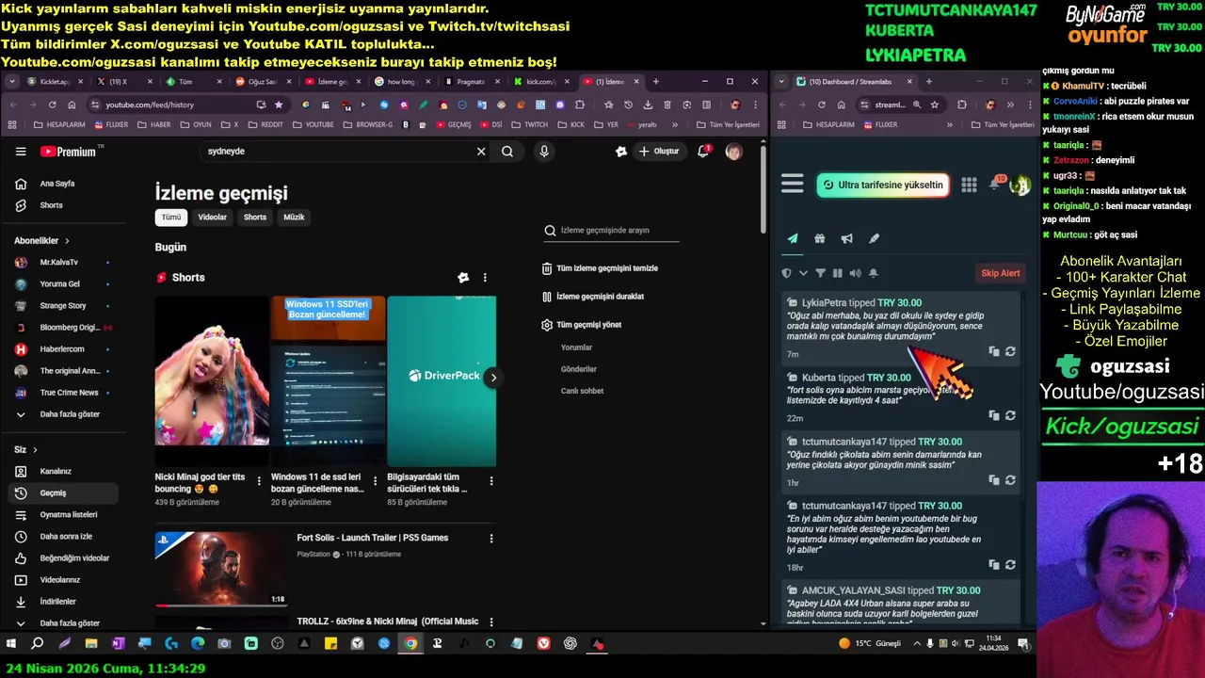Open the DriverPack short thumbnail

point(442,381)
